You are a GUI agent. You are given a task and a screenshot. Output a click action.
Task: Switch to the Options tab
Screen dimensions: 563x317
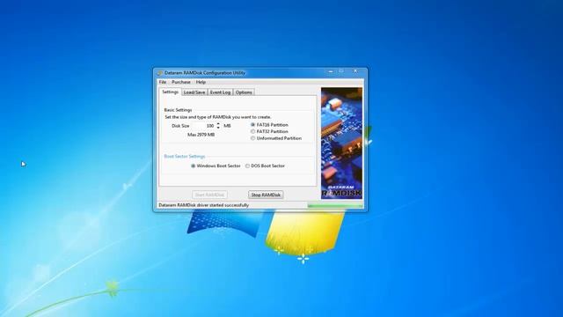(244, 92)
